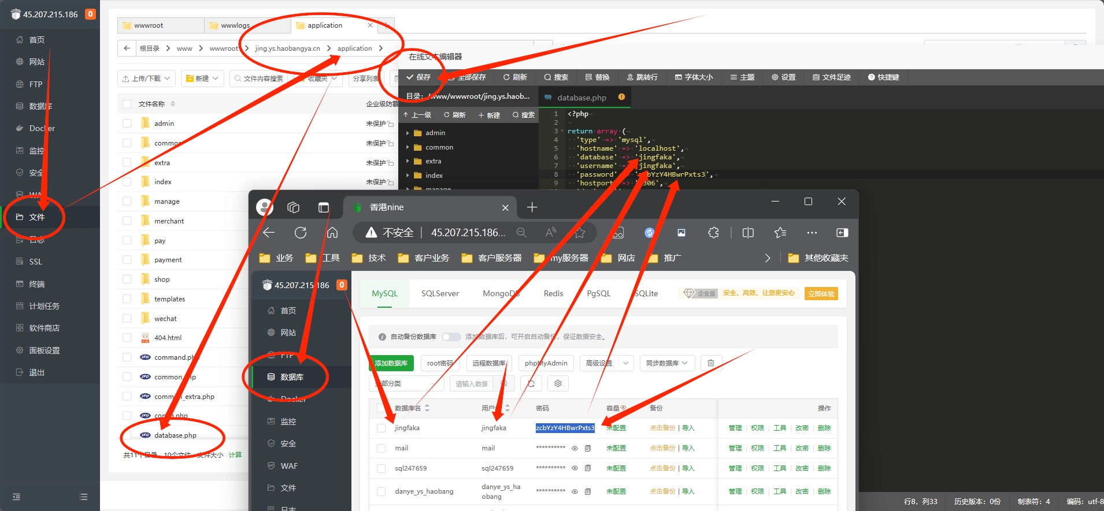
Task: Expand the extra folder in editor tree
Action: (x=407, y=161)
